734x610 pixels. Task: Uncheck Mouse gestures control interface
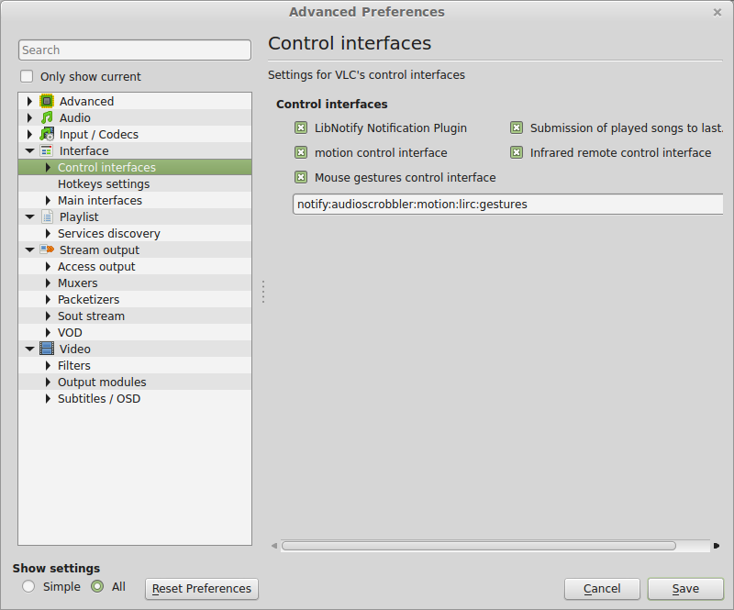301,177
